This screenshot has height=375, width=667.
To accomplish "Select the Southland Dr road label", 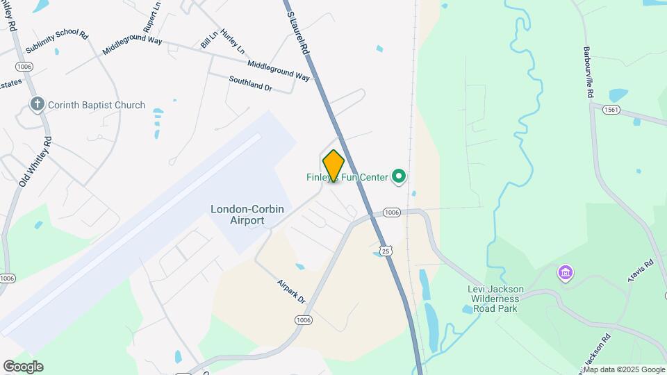I will click(251, 84).
